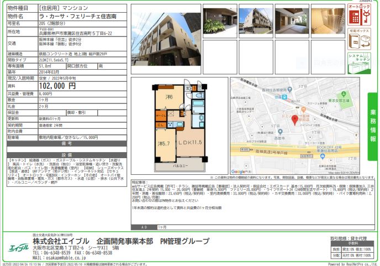Open the entrance greenery thumbnail photo

[x=220, y=21]
